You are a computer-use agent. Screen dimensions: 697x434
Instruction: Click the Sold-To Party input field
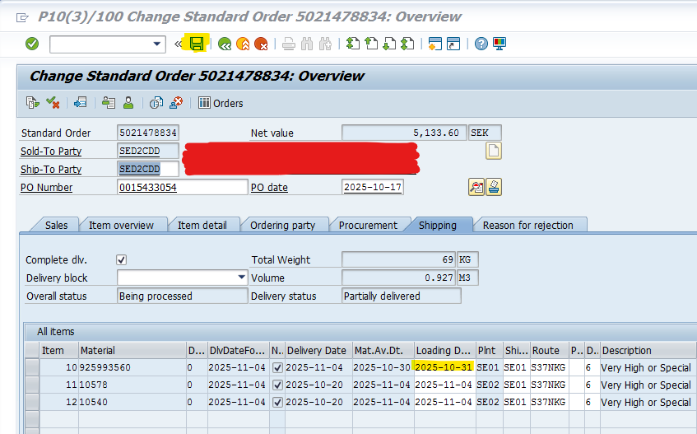148,151
